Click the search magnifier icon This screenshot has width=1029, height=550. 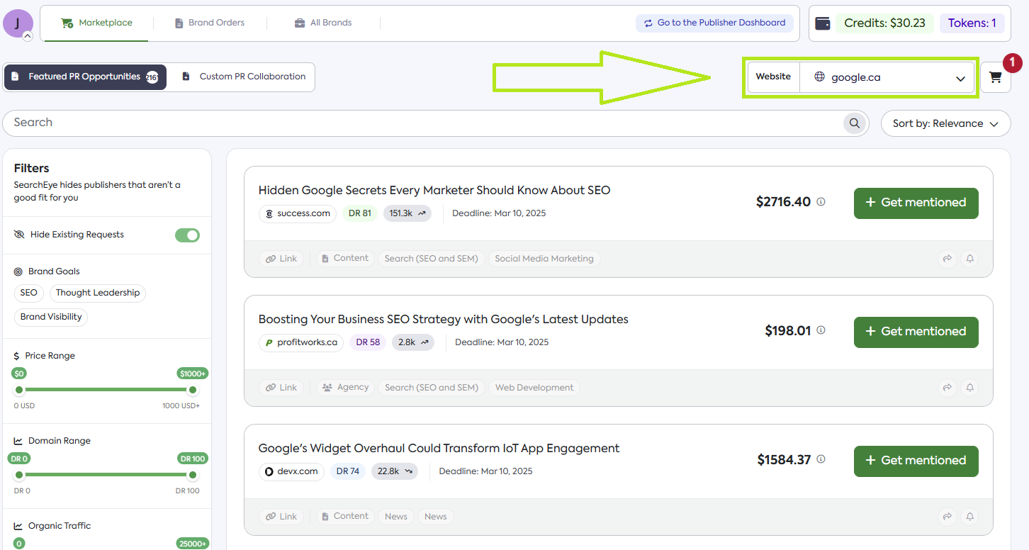tap(855, 123)
